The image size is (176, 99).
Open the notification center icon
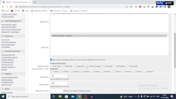(172, 97)
